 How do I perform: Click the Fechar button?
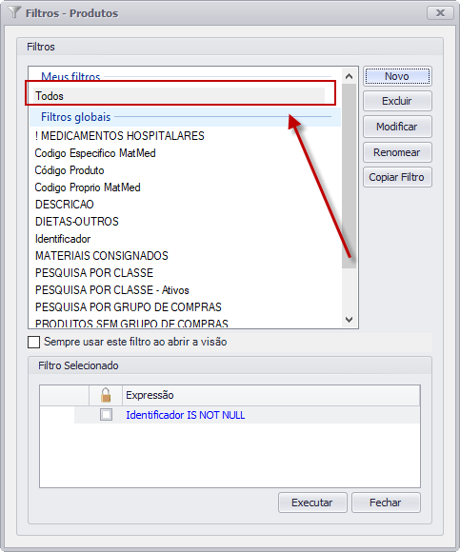tap(386, 503)
